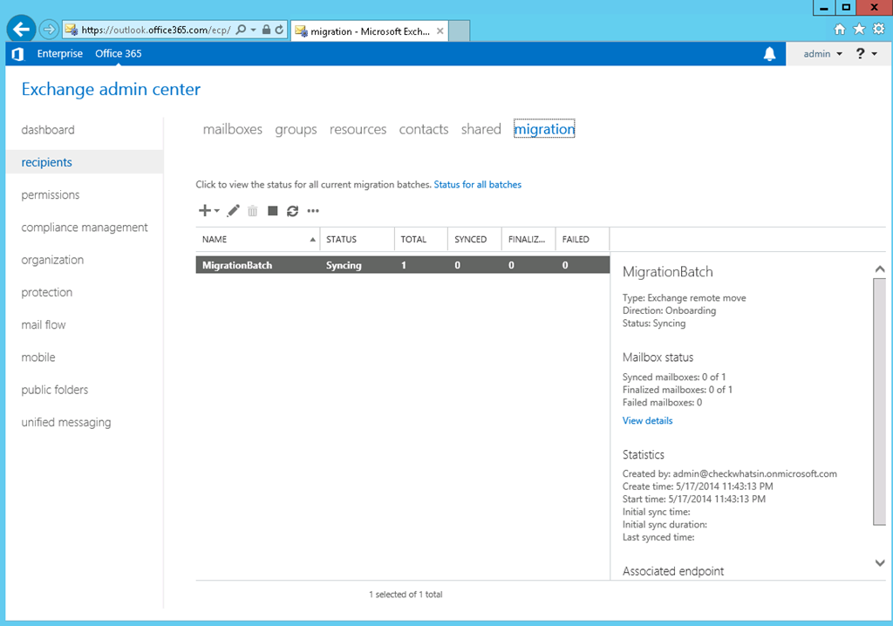Click the Associated endpoint heading
The height and width of the screenshot is (626, 893).
click(673, 571)
